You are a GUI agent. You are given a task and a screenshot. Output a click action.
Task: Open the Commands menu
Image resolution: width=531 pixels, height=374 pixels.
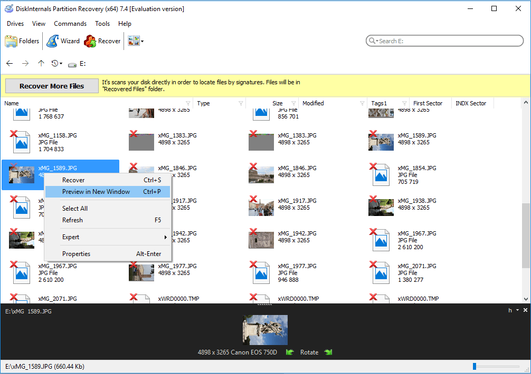click(x=70, y=24)
